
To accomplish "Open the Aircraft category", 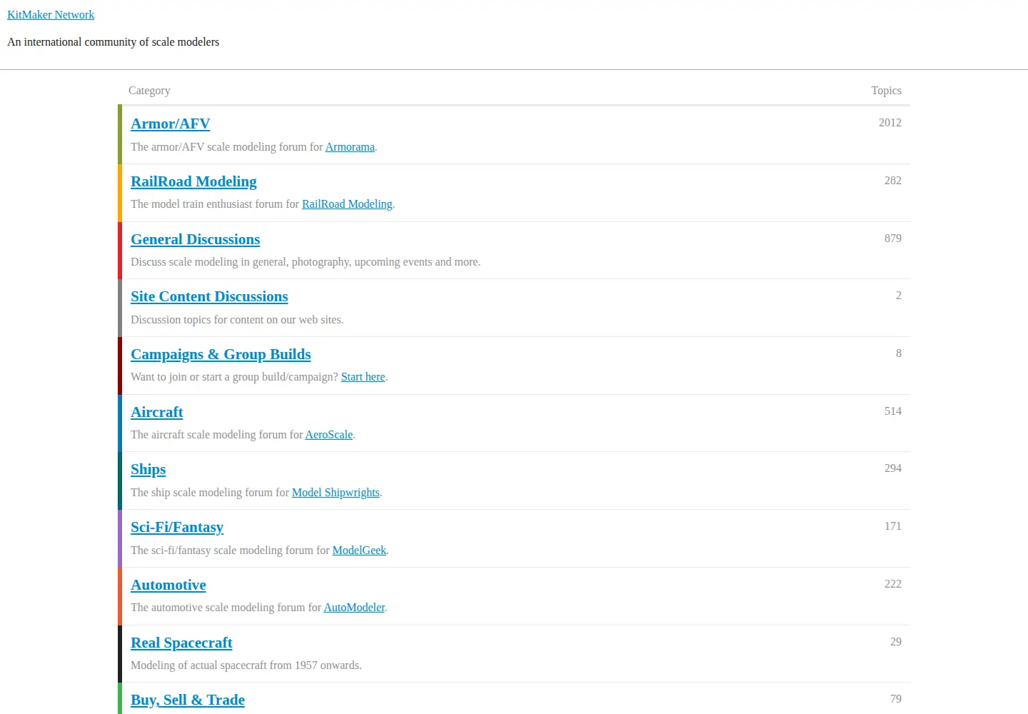I will [x=156, y=413].
